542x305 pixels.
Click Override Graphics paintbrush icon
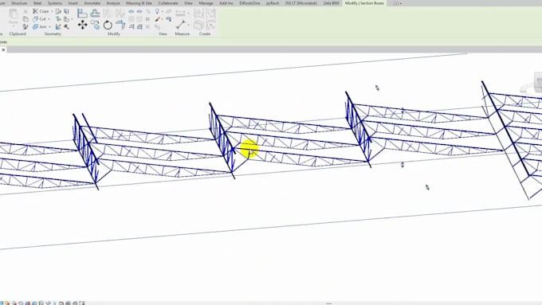(157, 19)
